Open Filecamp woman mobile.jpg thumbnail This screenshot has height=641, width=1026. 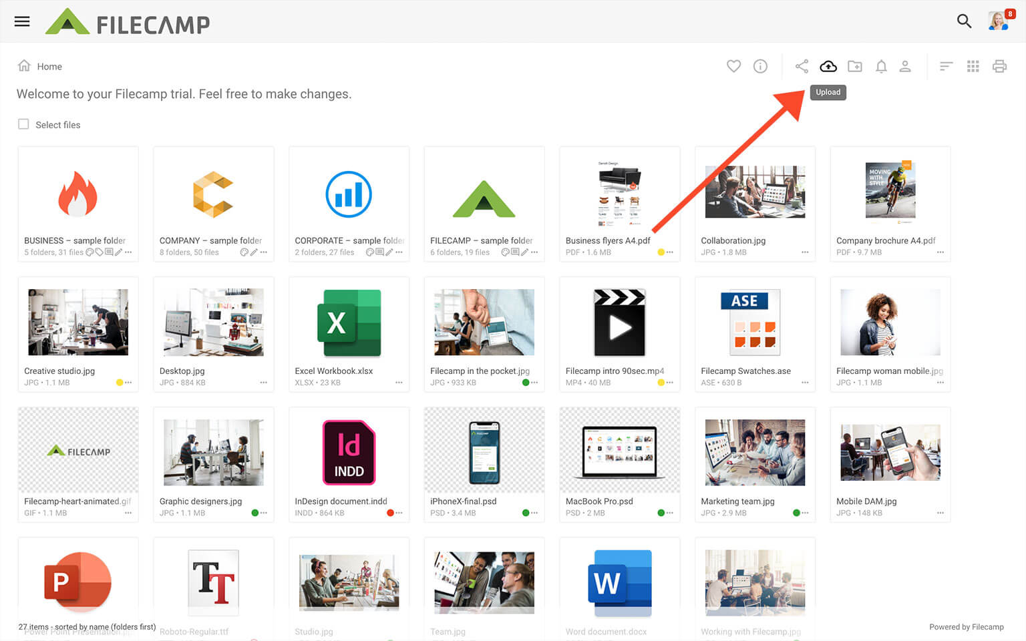tap(890, 322)
